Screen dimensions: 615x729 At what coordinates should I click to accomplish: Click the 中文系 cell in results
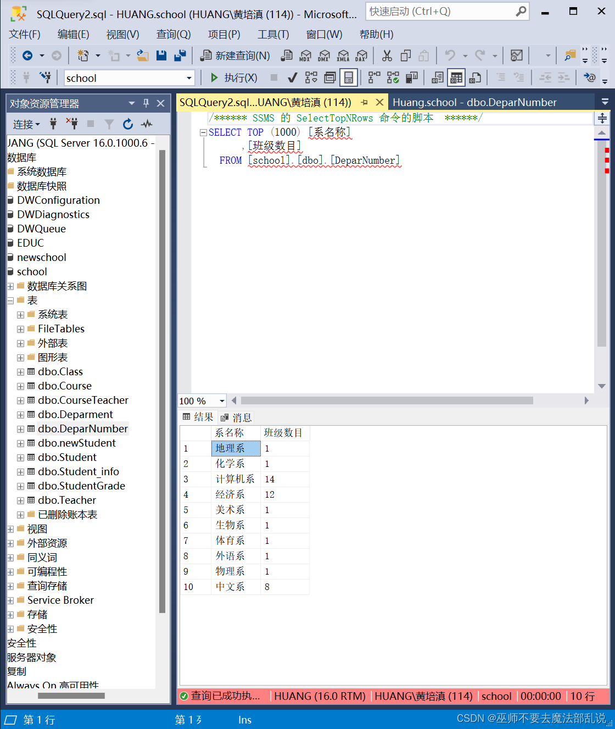click(x=235, y=587)
